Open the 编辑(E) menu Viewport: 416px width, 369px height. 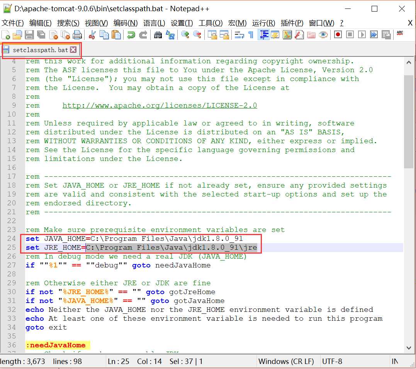coord(40,23)
